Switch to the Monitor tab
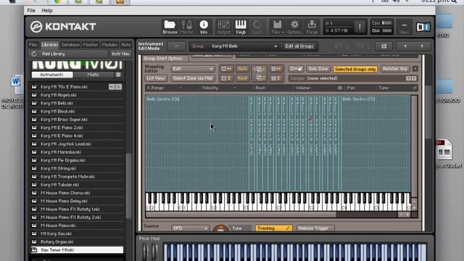Image resolution: width=464 pixels, height=261 pixels. coord(90,45)
